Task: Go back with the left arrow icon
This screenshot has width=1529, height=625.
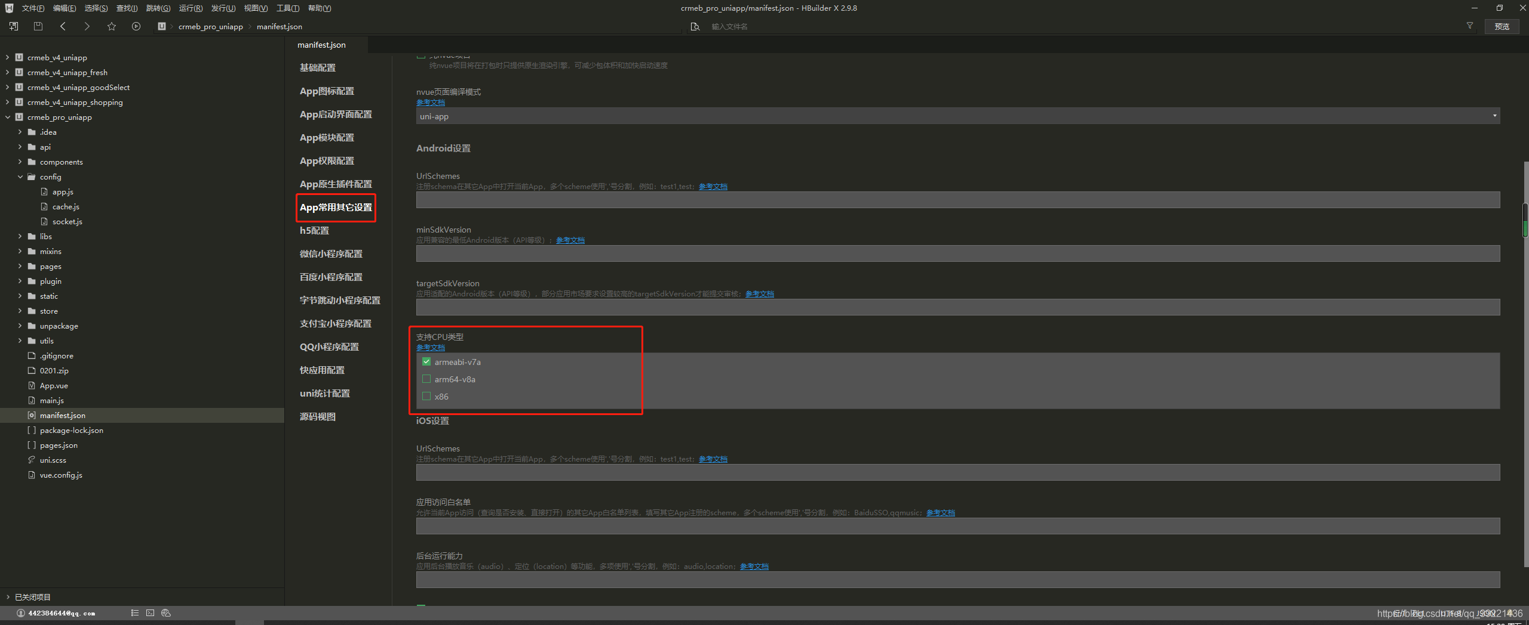Action: coord(63,26)
